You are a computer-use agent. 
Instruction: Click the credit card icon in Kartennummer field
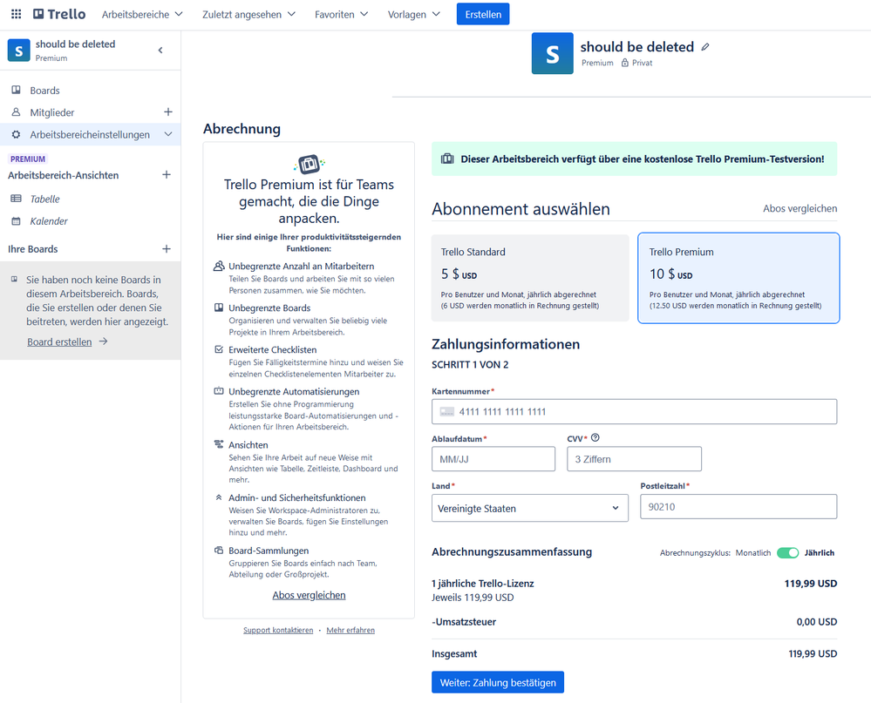point(446,412)
